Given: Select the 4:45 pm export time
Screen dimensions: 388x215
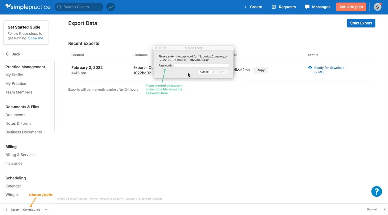Looking at the screenshot, I should tap(79, 73).
